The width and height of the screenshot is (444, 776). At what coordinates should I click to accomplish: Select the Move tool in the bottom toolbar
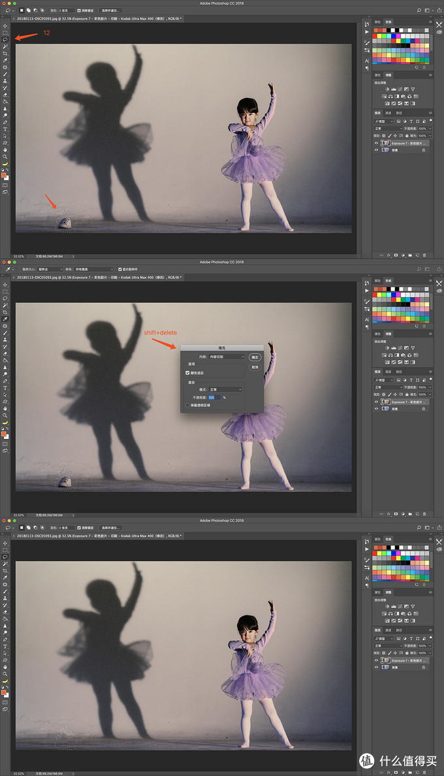click(x=5, y=543)
